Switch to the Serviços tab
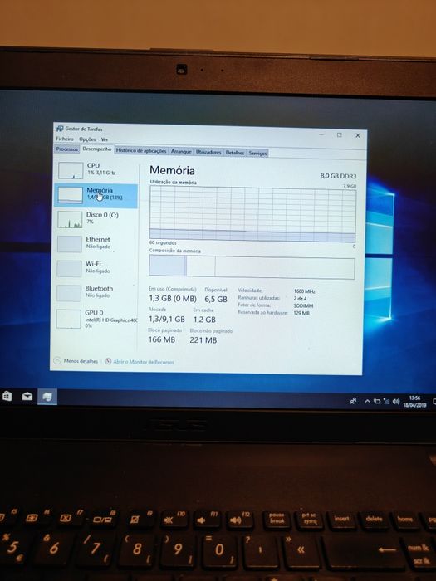436x581 pixels. click(x=257, y=153)
